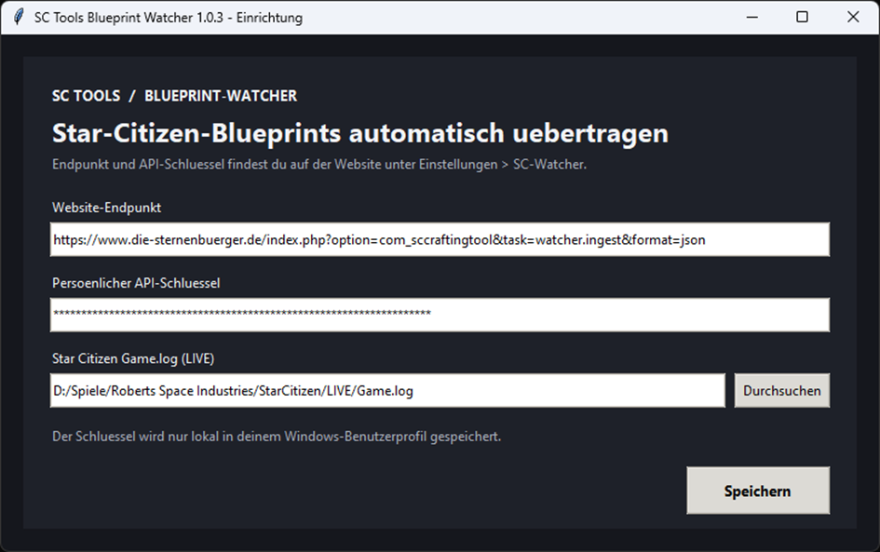Image resolution: width=880 pixels, height=552 pixels.
Task: Click the 'Star Citizen Game.log (LIVE)' label
Action: click(x=133, y=359)
